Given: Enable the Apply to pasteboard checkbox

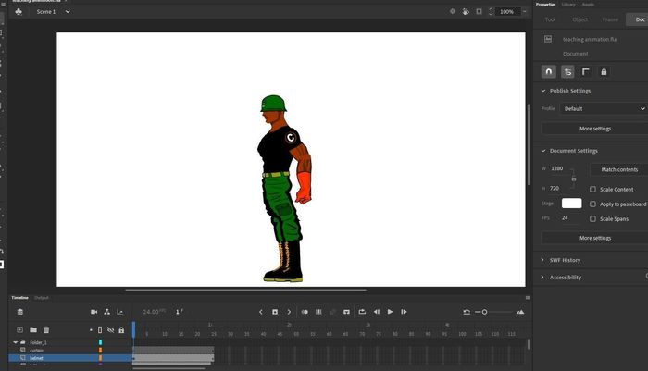Looking at the screenshot, I should click(592, 204).
